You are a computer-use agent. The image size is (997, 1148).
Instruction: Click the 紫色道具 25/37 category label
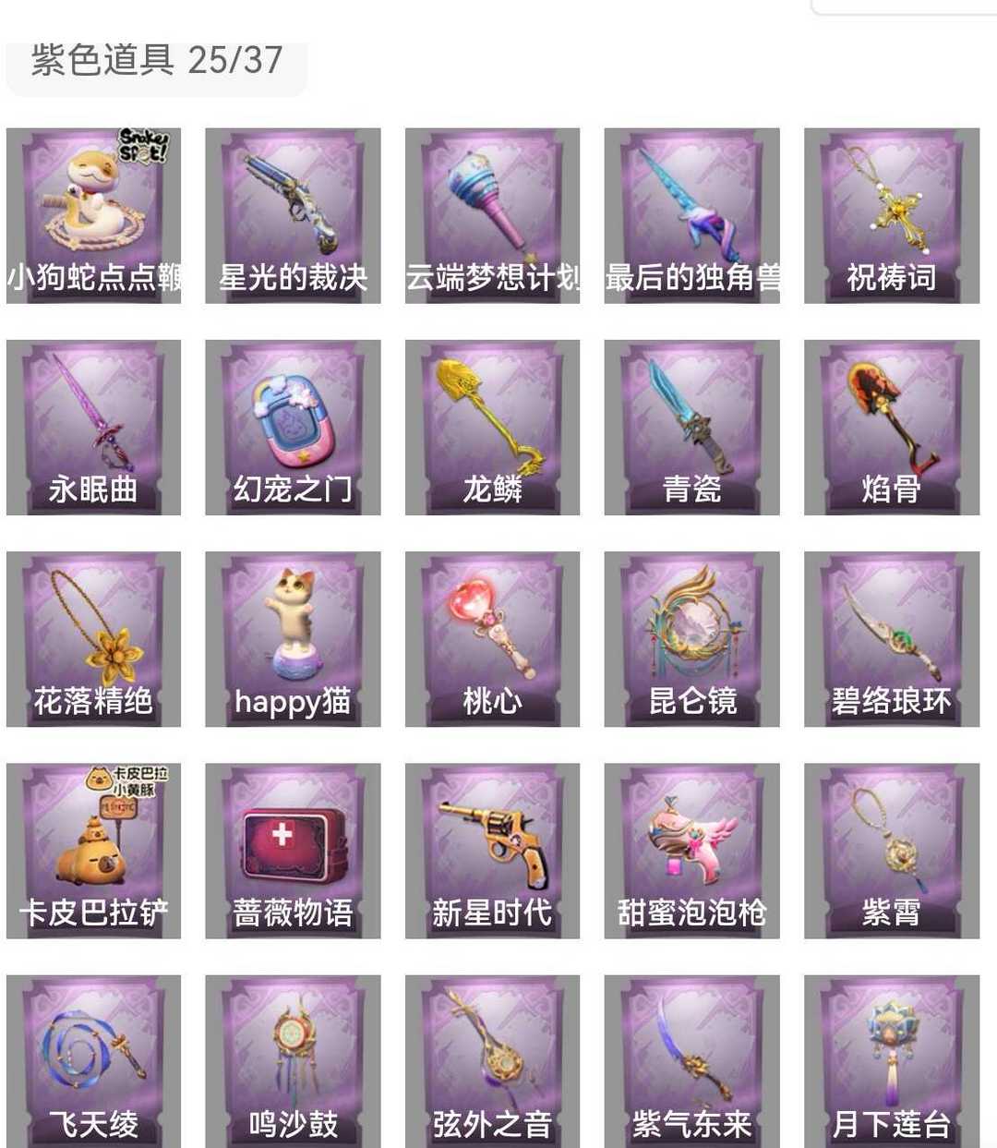click(156, 61)
